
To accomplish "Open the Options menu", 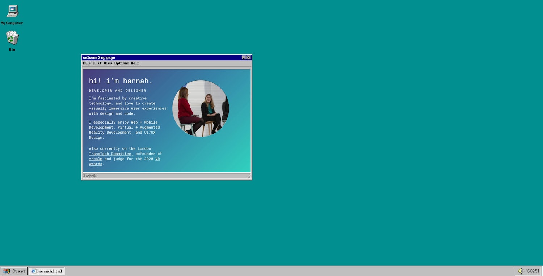I will click(121, 63).
